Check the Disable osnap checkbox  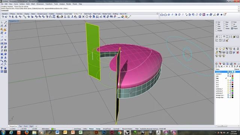[216, 31]
